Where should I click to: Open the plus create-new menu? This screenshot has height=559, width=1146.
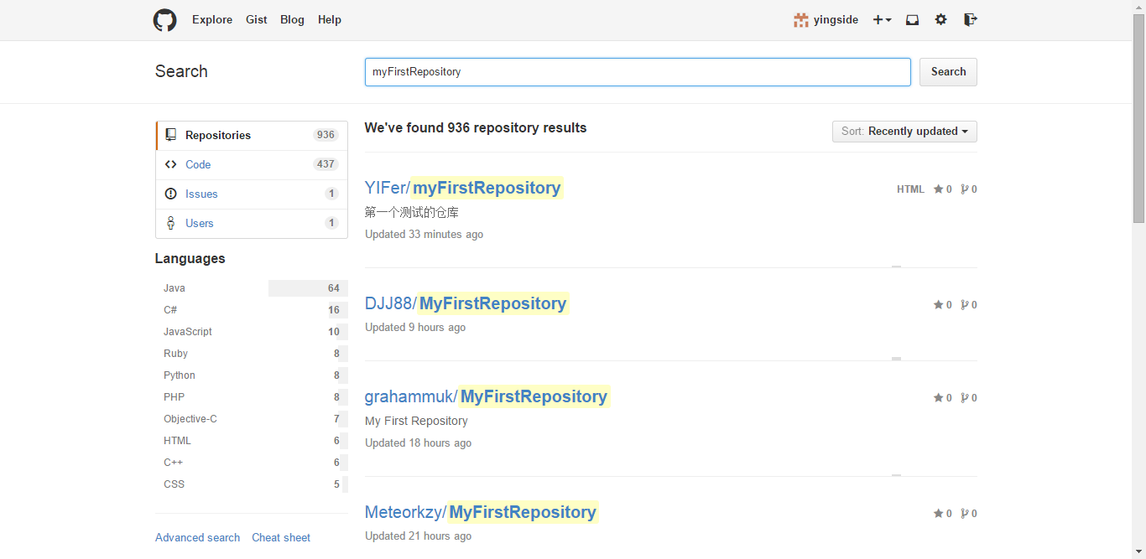click(x=882, y=20)
